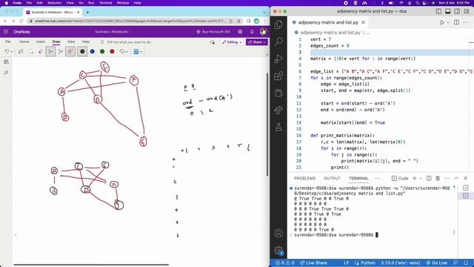This screenshot has height=267, width=474.
Task: Choose the blue pen color
Action: point(92,51)
